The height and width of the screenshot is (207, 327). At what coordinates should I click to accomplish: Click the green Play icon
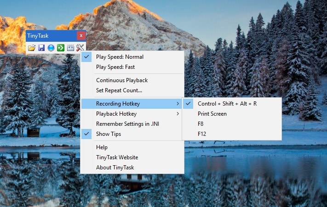tap(61, 48)
